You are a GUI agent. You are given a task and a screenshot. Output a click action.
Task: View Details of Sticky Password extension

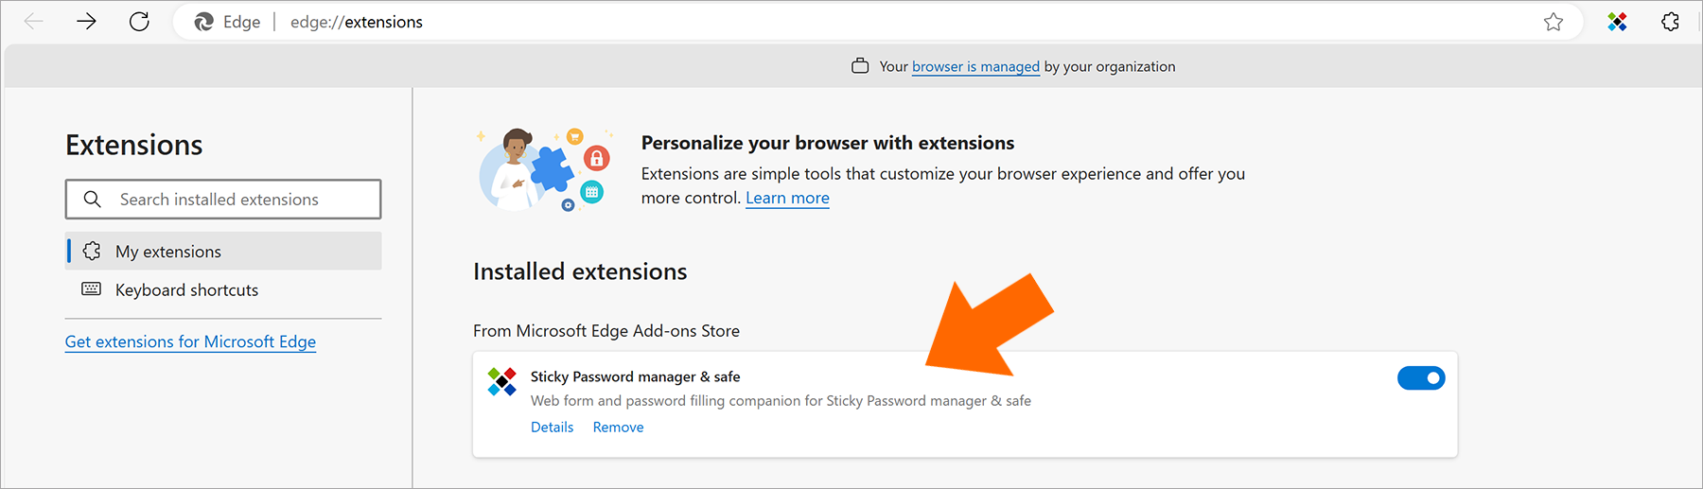coord(552,428)
